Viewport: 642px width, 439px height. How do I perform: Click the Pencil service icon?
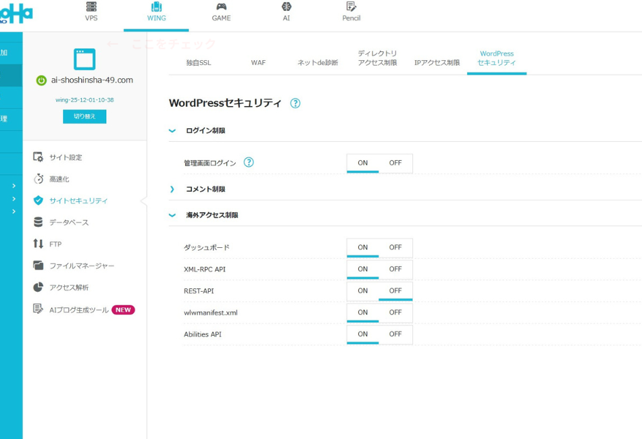click(x=351, y=12)
